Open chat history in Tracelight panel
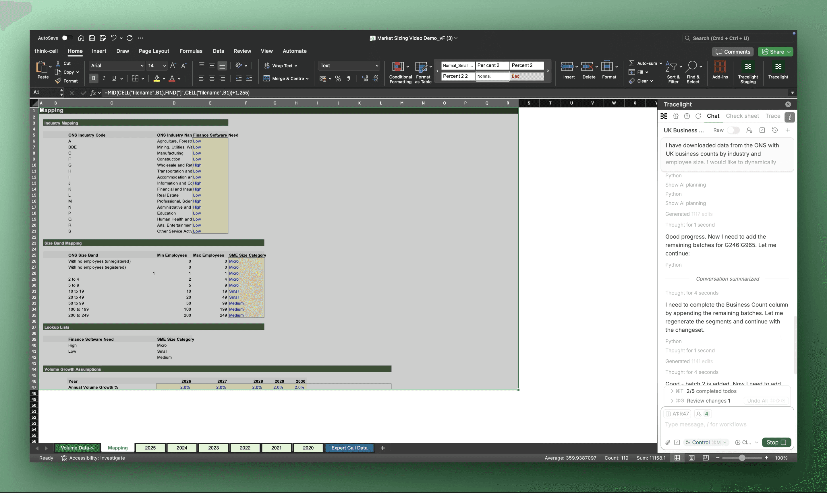 pos(774,130)
